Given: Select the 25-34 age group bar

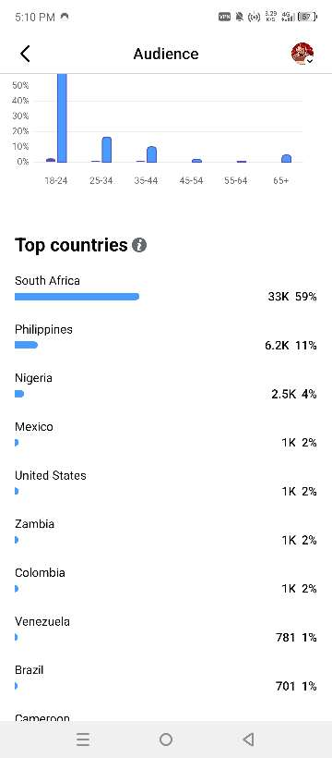Looking at the screenshot, I should tap(107, 150).
